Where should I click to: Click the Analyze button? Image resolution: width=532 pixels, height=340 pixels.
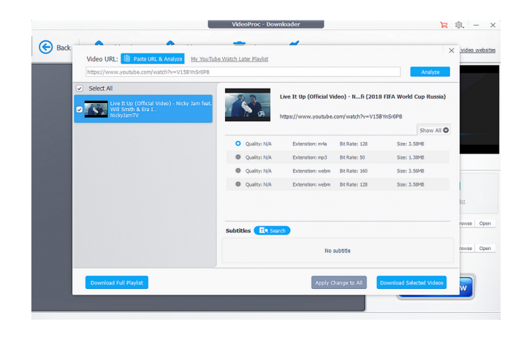(x=430, y=72)
